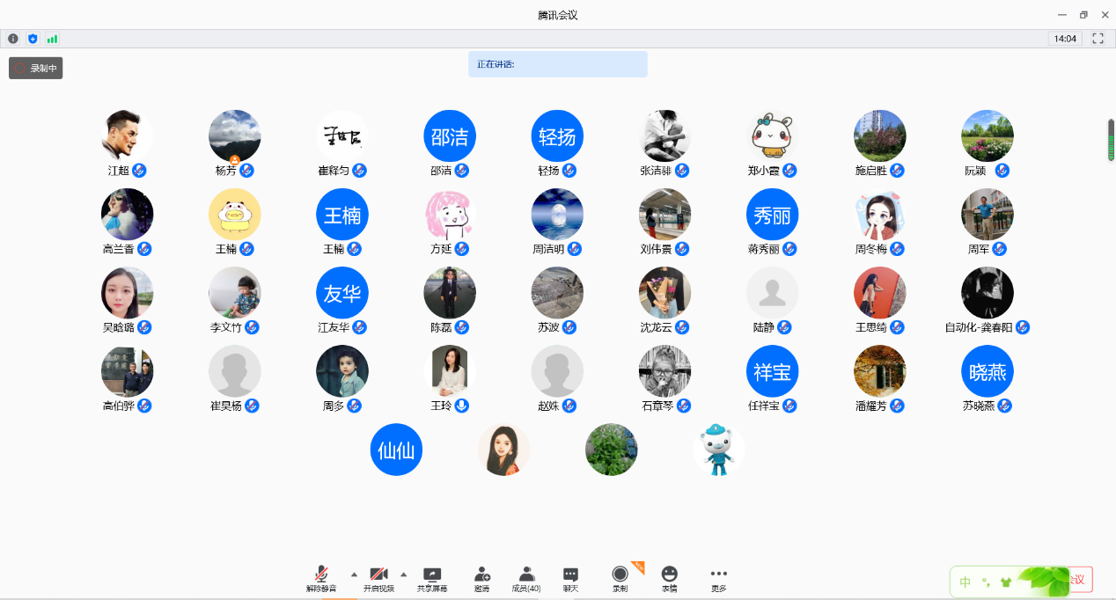This screenshot has width=1116, height=600.
Task: Enter full screen mode
Action: (x=1098, y=39)
